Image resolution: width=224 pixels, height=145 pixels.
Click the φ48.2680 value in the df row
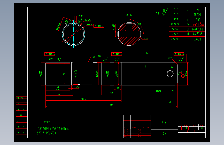tap(197, 29)
